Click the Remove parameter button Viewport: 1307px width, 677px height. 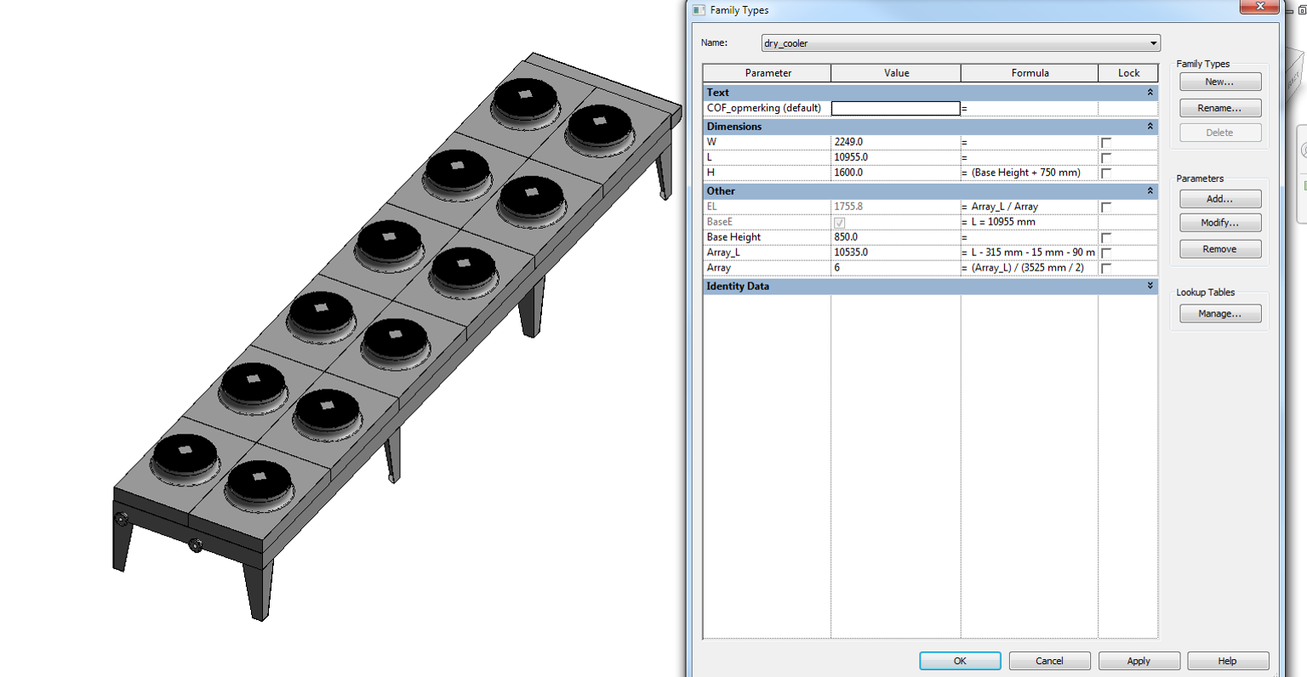tap(1220, 249)
